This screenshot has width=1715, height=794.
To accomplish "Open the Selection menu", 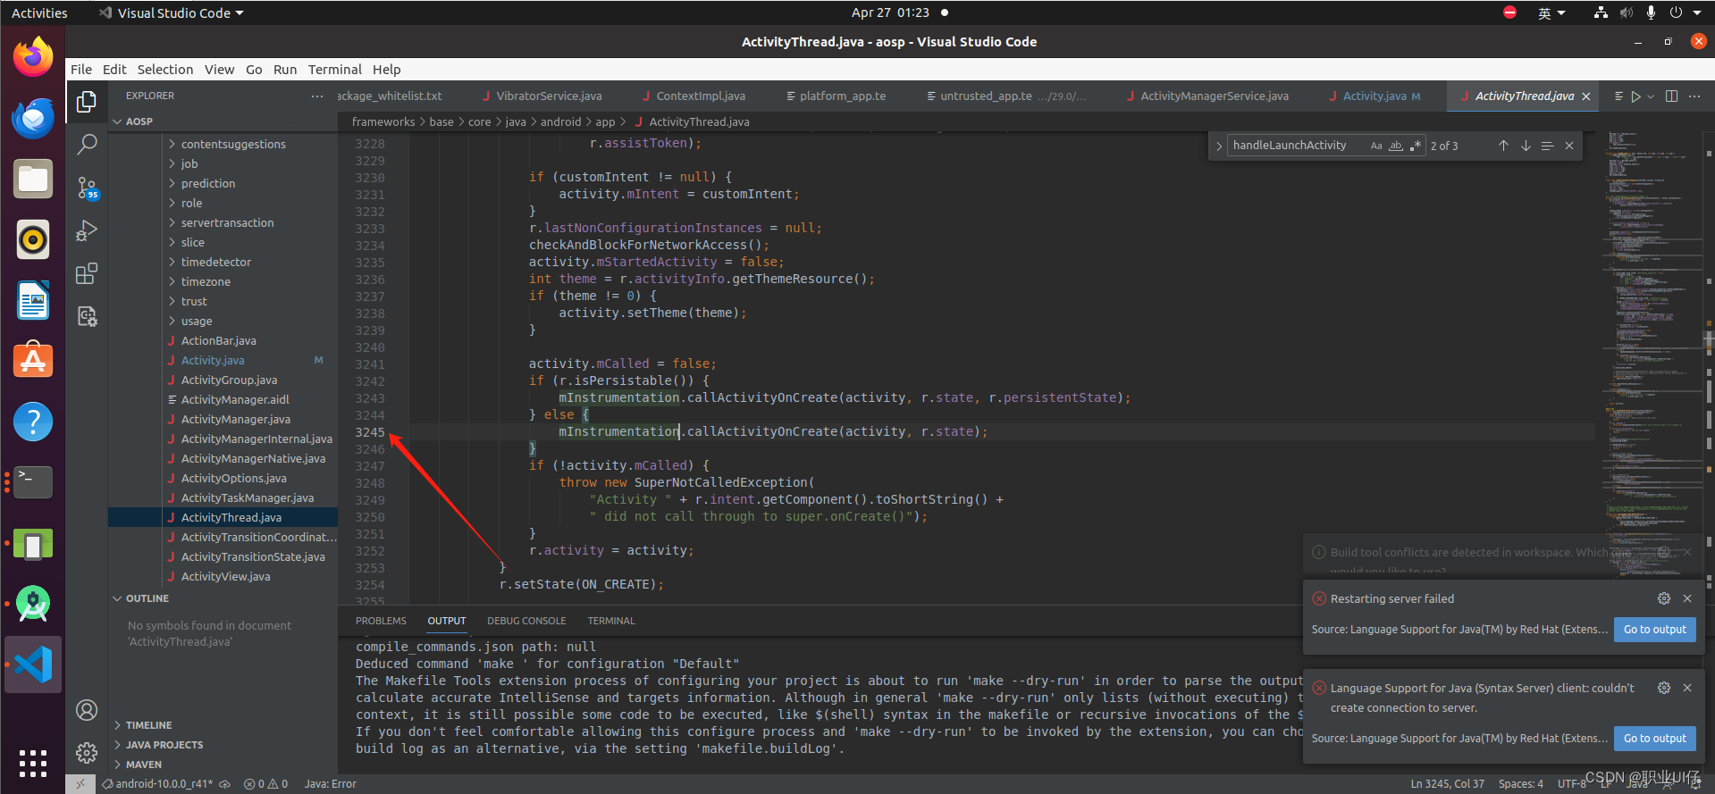I will [x=165, y=70].
